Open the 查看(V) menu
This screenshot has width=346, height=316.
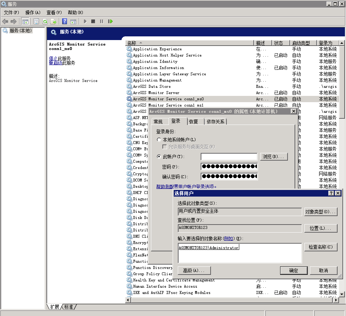(54, 12)
